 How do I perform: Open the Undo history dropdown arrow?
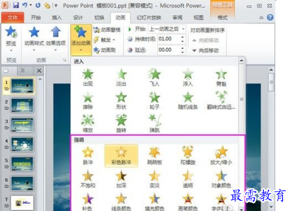[31, 5]
